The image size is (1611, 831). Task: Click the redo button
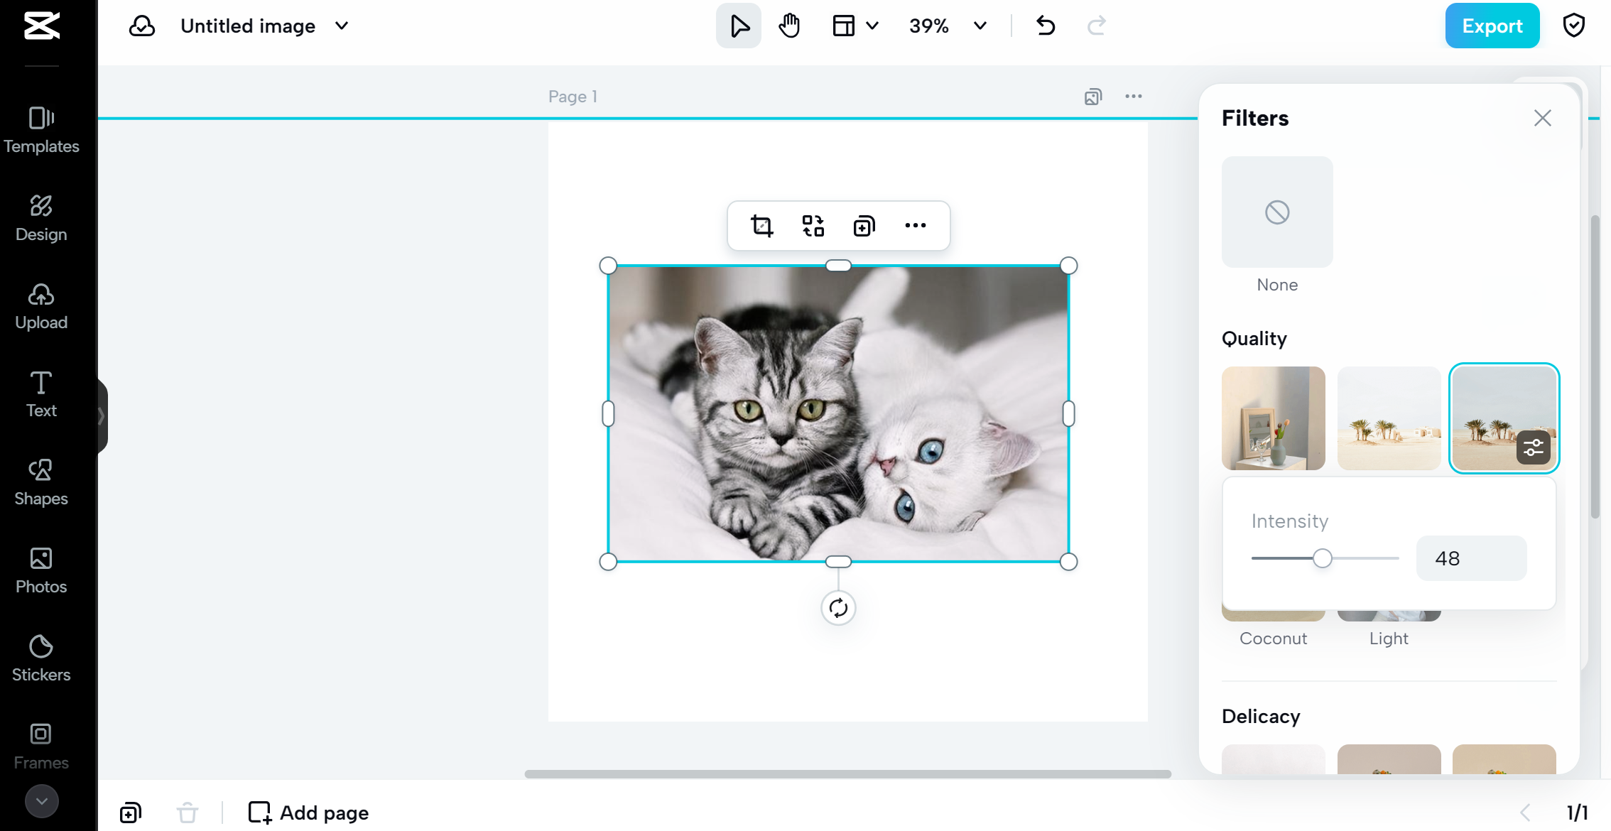pyautogui.click(x=1096, y=26)
